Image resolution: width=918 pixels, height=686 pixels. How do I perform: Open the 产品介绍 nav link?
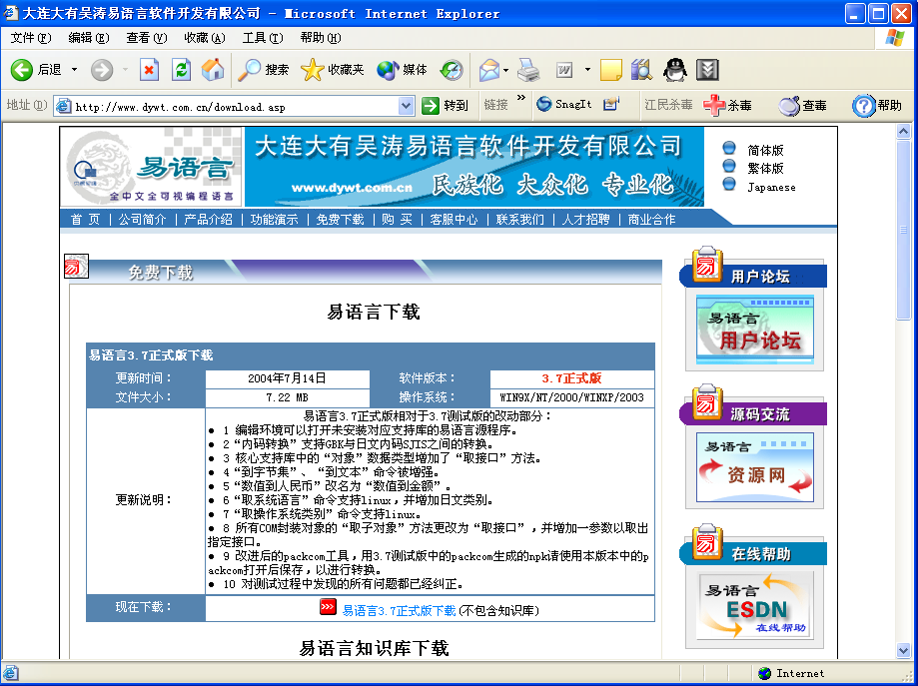click(x=208, y=220)
